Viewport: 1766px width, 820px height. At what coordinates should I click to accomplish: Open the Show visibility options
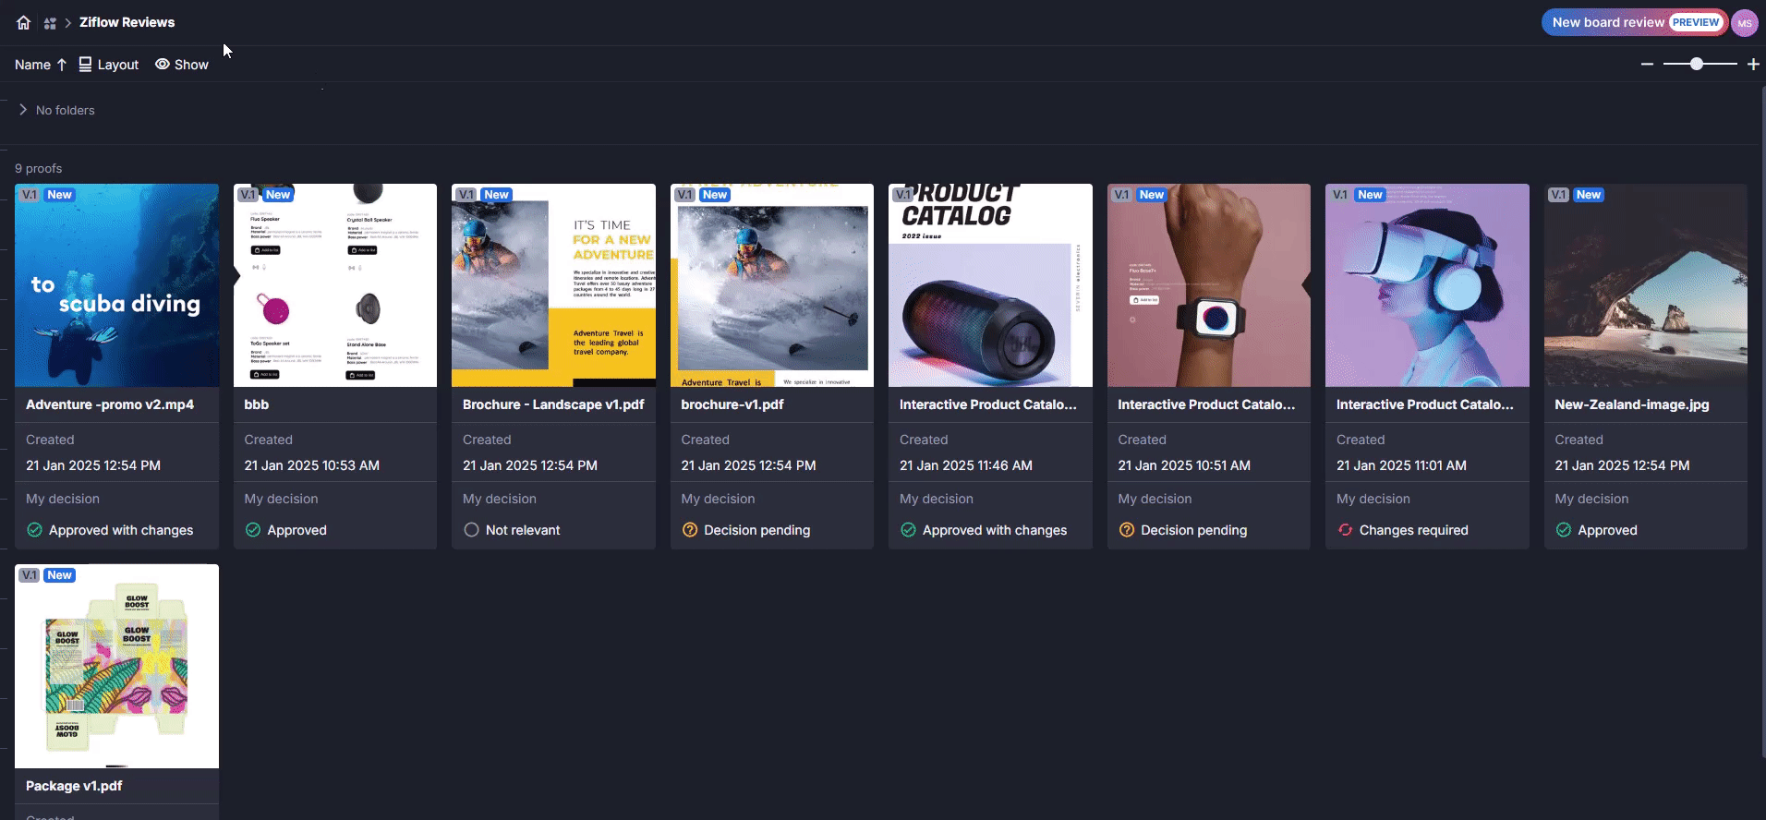coord(182,65)
